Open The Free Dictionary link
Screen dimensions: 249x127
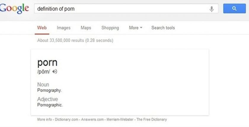(x=152, y=119)
